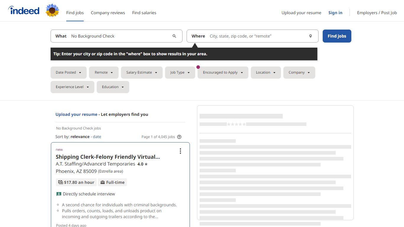Click the location pin icon in Where box
Viewport: 404px width, 227px height.
coord(311,36)
